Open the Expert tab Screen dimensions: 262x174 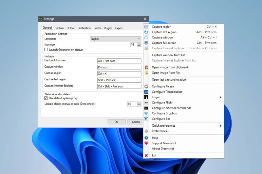tap(119, 28)
